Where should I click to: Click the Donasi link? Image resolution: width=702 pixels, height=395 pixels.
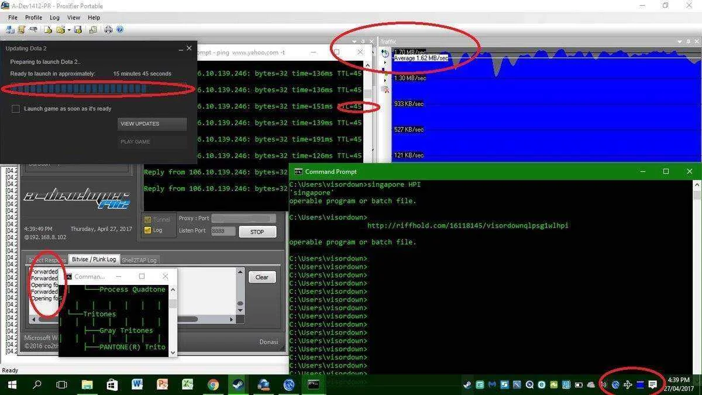click(269, 342)
